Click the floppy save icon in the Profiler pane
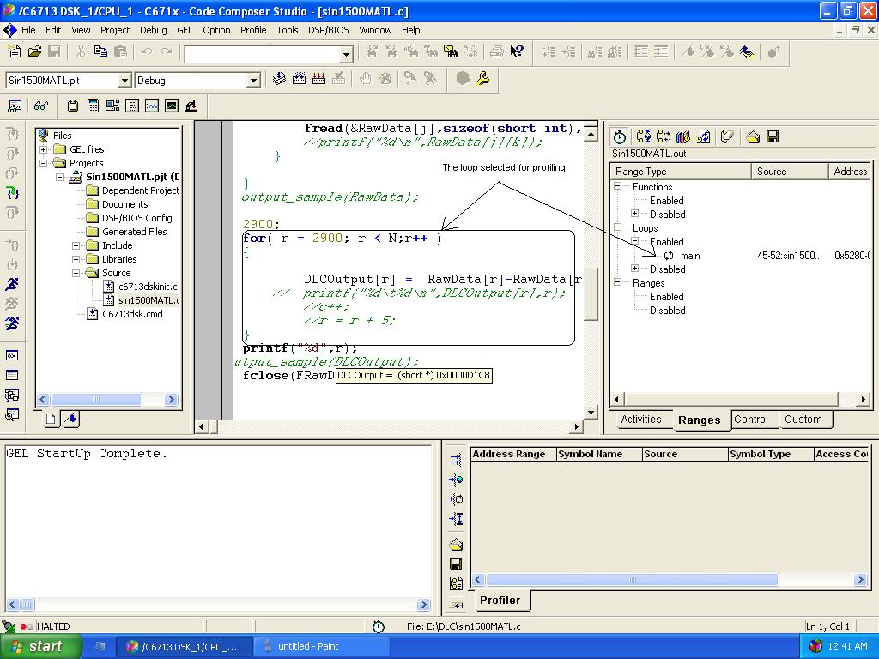 [x=456, y=564]
